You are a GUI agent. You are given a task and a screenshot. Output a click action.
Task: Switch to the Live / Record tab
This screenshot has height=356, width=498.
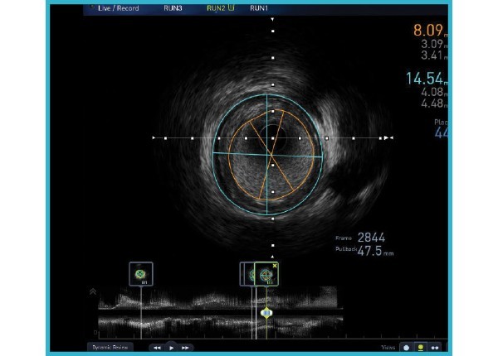(118, 8)
